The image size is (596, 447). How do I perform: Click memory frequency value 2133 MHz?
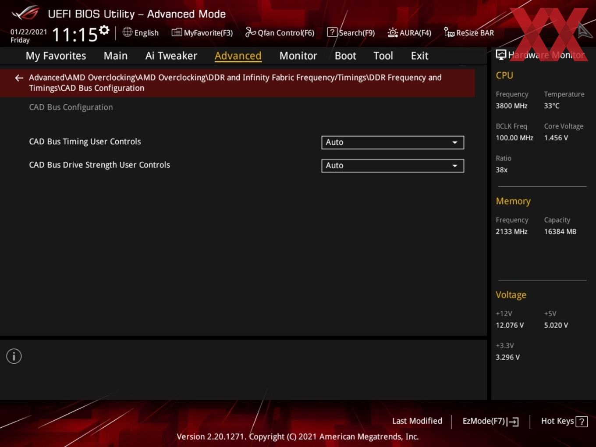511,231
